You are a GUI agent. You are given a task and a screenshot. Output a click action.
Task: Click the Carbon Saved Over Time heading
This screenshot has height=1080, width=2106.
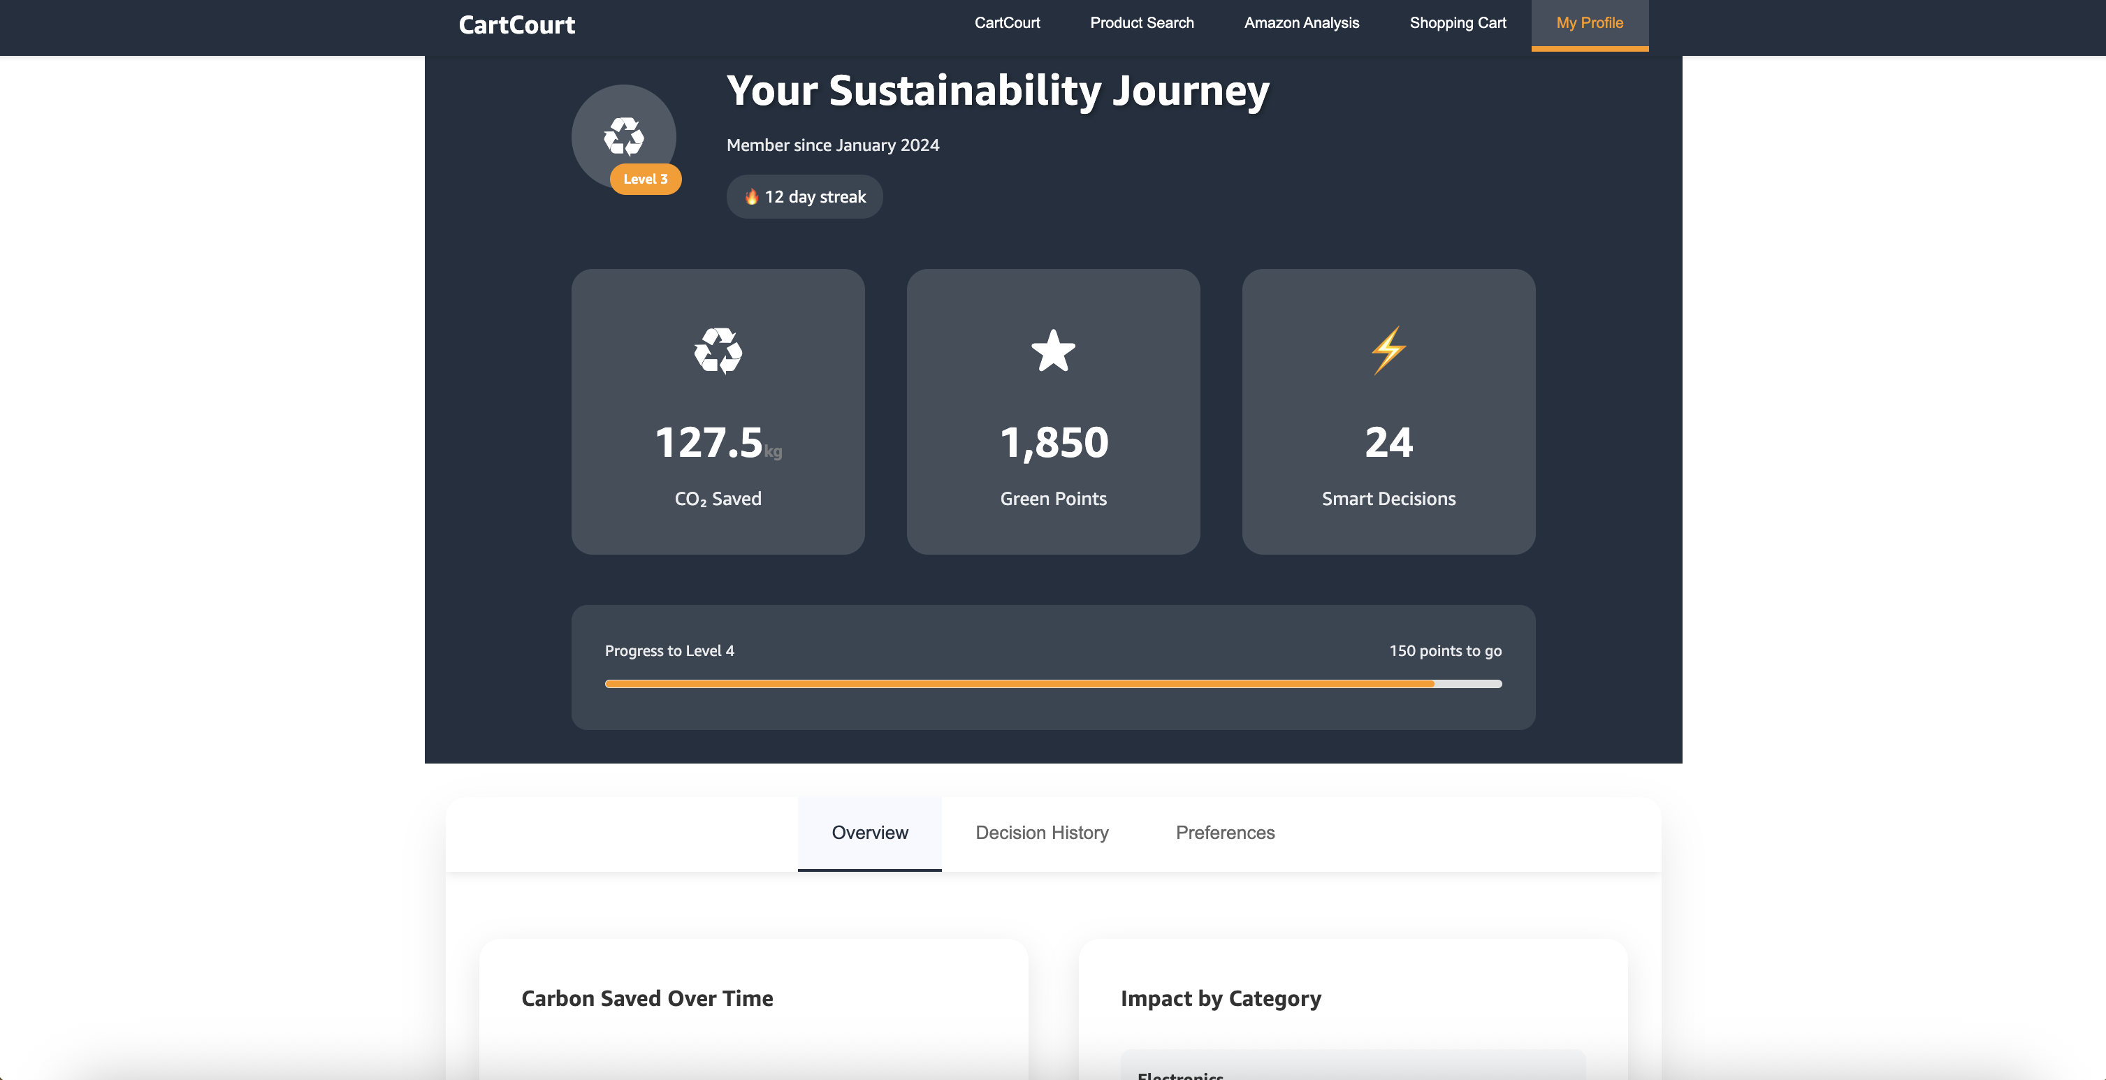646,998
